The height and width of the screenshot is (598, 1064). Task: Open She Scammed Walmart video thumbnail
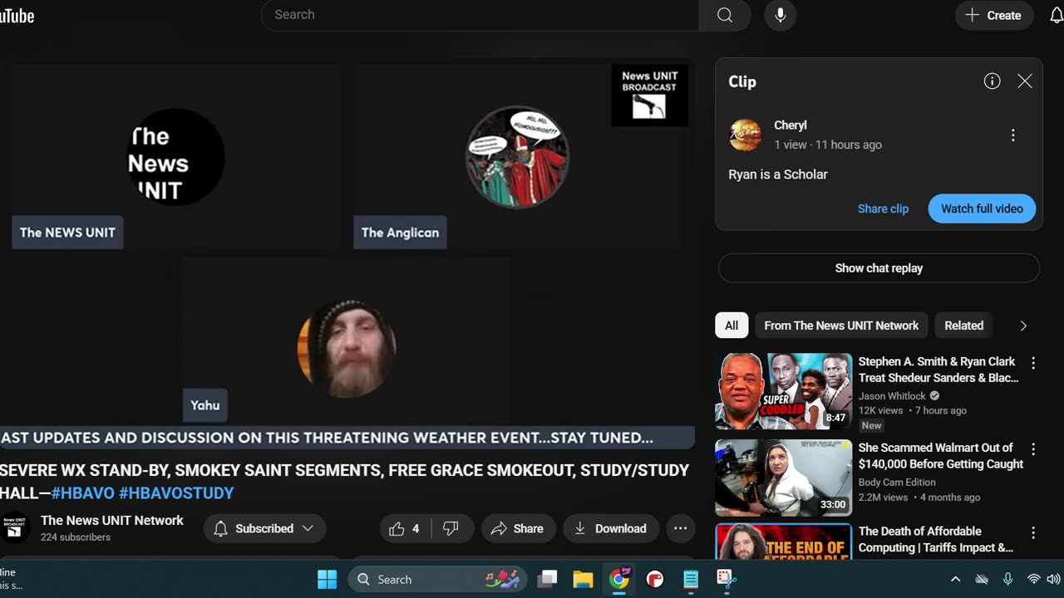[x=783, y=478]
